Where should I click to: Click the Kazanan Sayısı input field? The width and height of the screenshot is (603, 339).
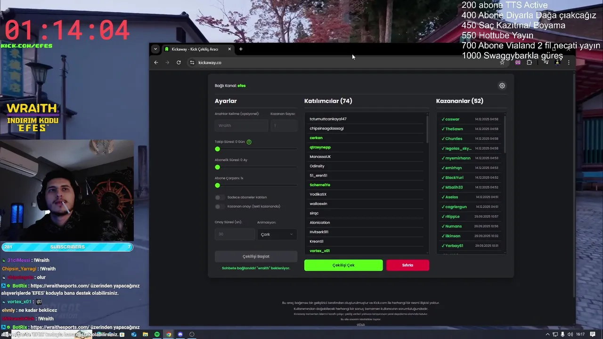284,125
